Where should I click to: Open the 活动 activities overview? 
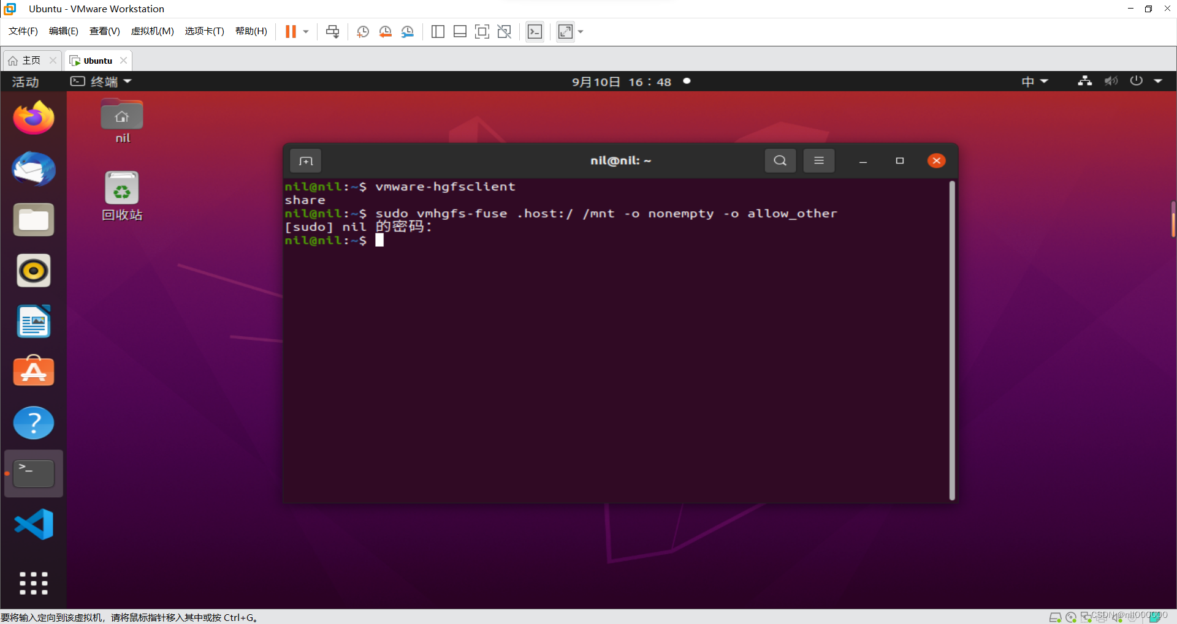pos(25,81)
